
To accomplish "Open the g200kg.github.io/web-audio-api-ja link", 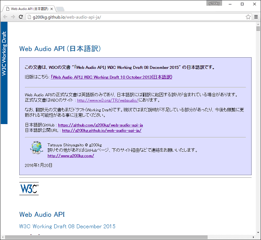I will [102, 130].
